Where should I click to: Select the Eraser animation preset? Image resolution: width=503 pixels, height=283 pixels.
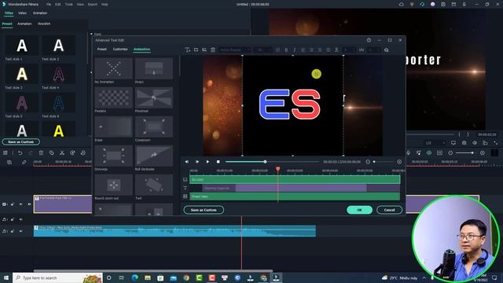click(113, 127)
